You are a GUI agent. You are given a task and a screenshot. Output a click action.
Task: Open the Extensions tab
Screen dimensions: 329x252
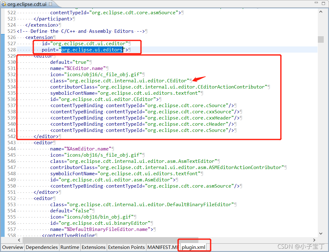click(x=93, y=247)
